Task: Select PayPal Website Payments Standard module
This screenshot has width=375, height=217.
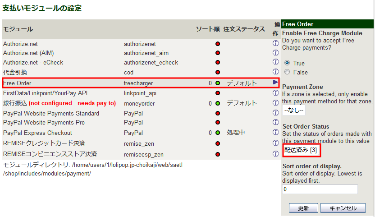Action: (51, 114)
